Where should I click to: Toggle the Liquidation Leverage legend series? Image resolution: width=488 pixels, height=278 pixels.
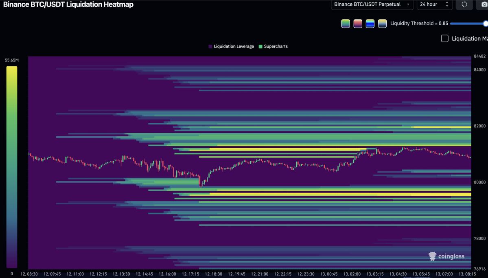[231, 46]
